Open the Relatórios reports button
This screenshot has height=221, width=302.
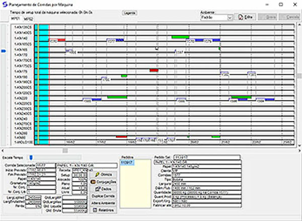pyautogui.click(x=103, y=210)
